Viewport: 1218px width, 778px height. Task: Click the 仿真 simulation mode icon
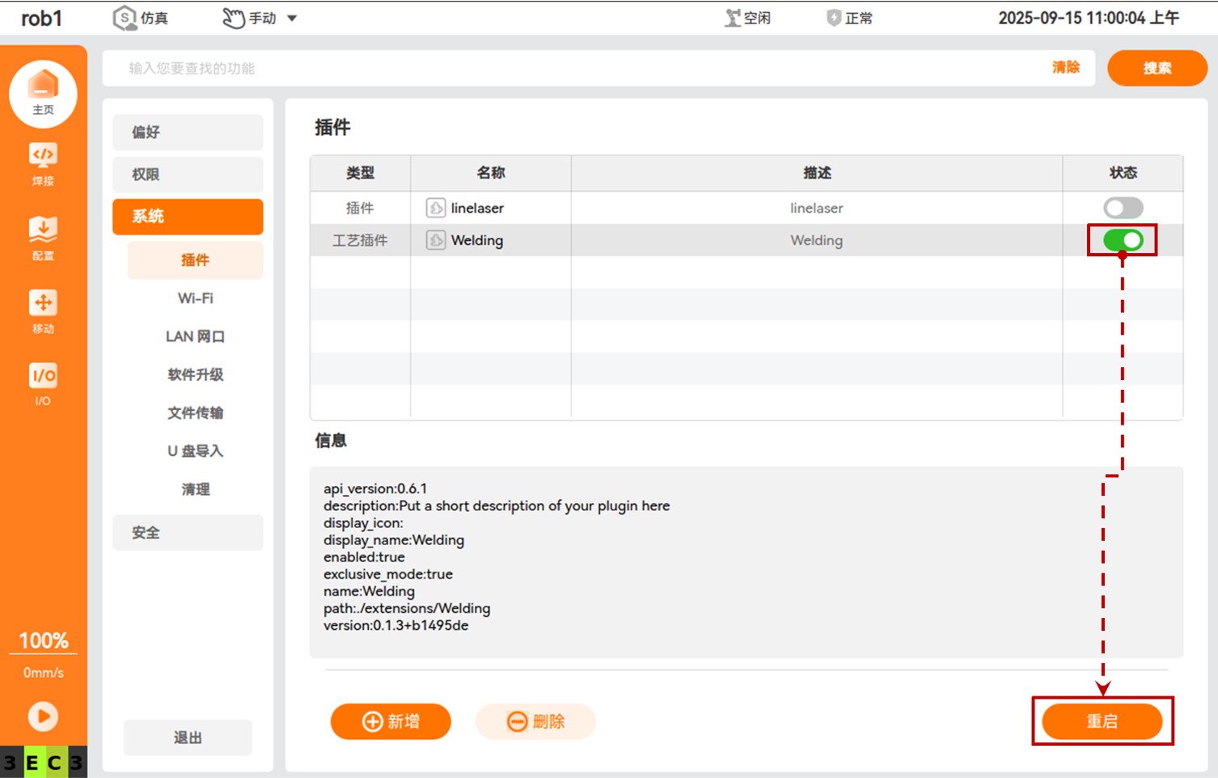pos(125,18)
